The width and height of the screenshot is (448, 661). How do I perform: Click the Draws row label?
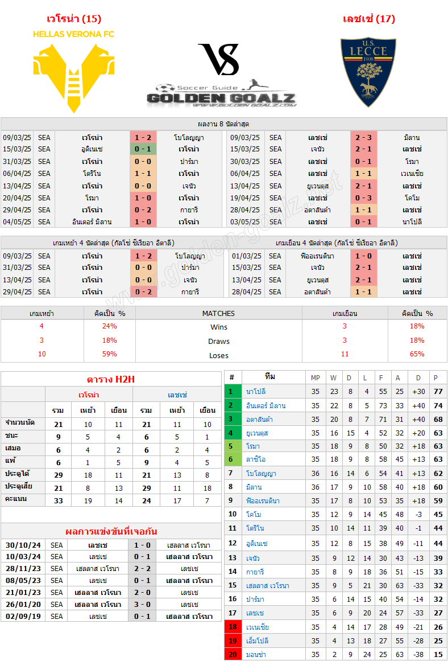[x=218, y=341]
